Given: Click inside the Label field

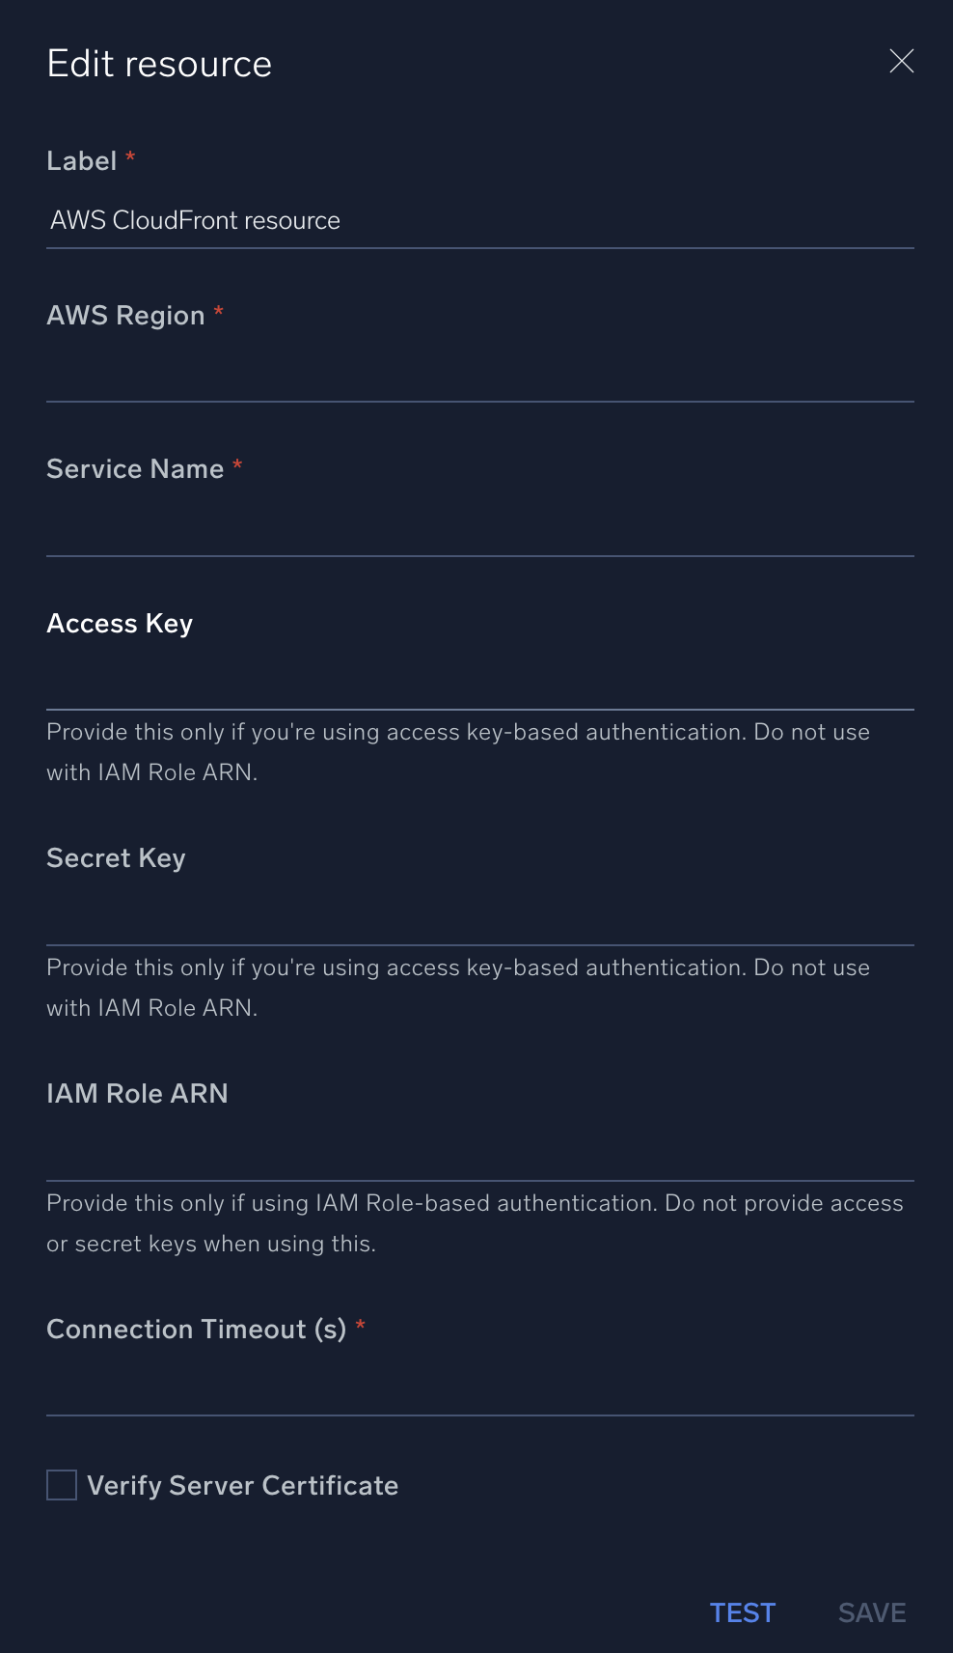Looking at the screenshot, I should click(386, 220).
